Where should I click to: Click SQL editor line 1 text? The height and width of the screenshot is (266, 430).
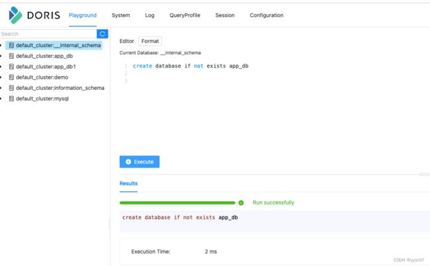[x=191, y=66]
